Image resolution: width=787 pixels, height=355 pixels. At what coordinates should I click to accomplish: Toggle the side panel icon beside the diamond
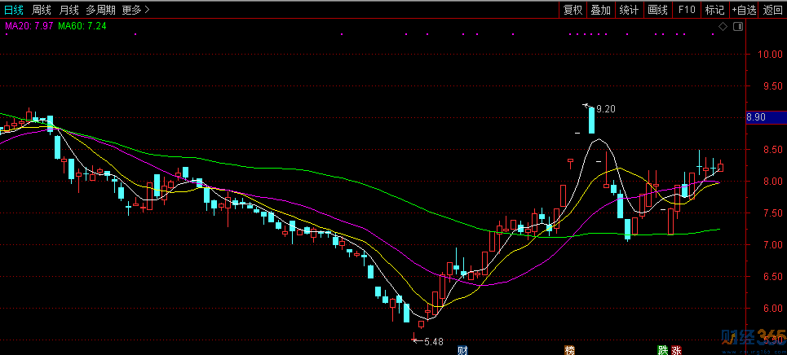pos(738,27)
